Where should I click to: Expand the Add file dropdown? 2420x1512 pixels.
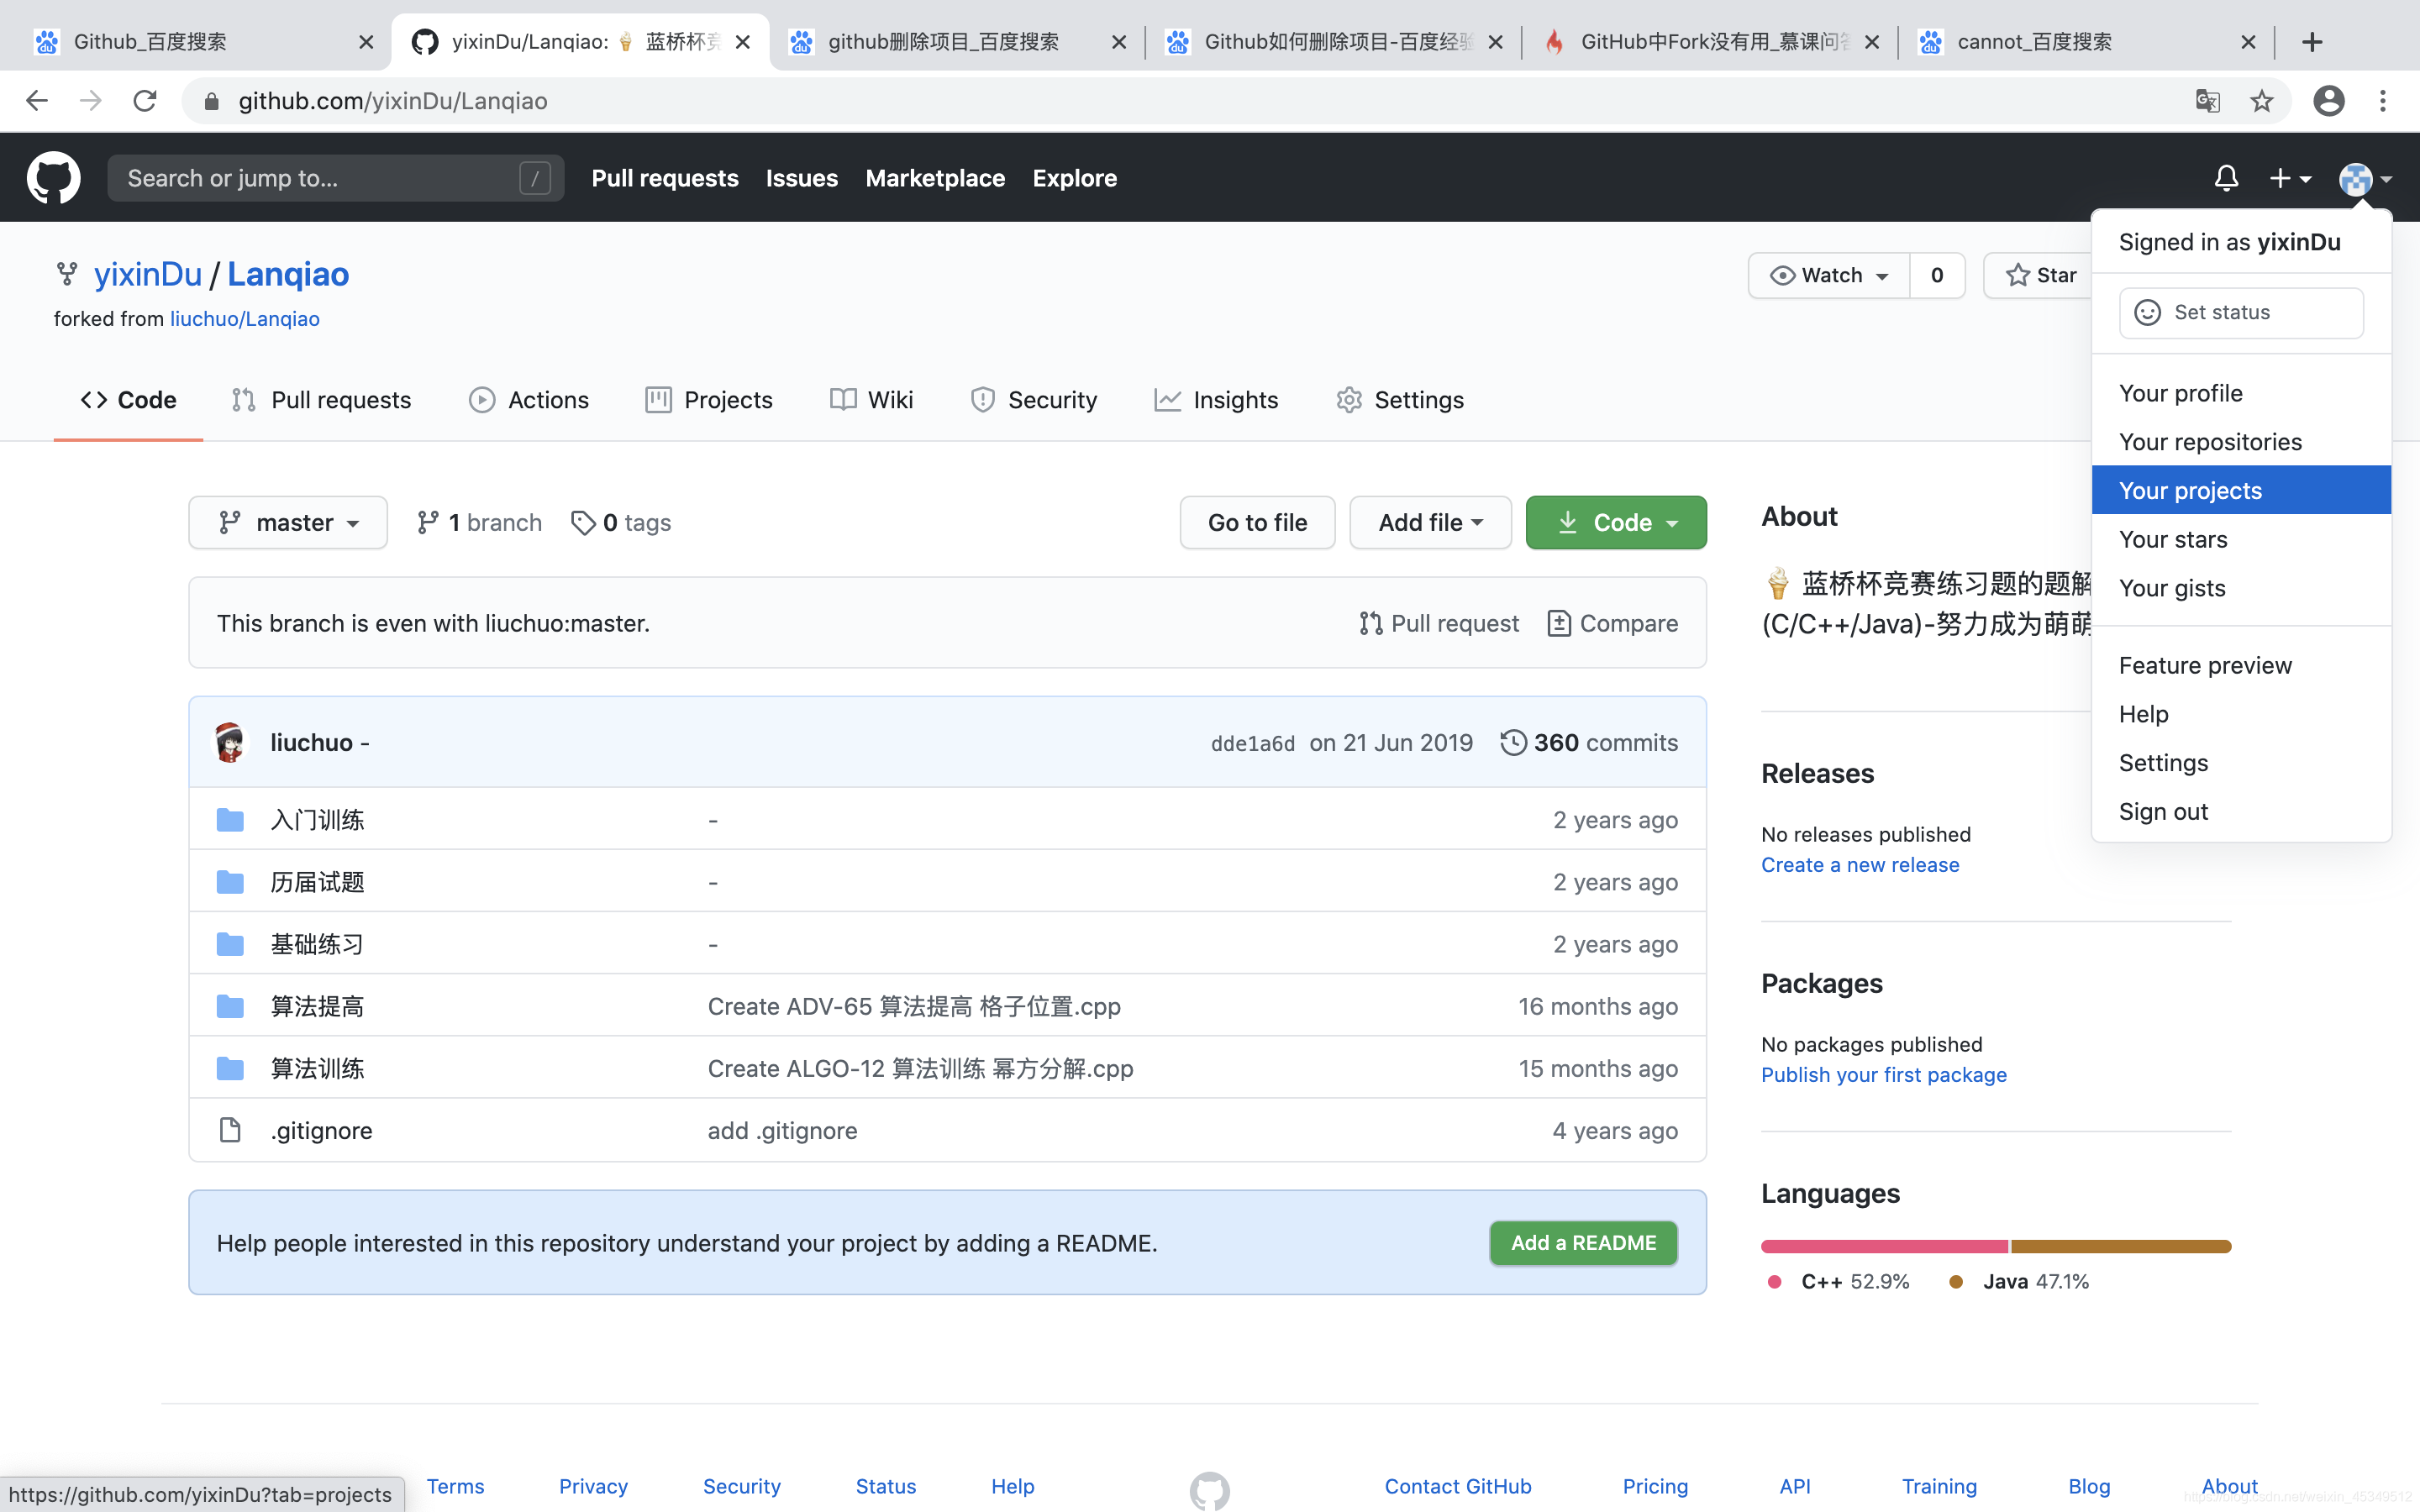click(x=1430, y=522)
